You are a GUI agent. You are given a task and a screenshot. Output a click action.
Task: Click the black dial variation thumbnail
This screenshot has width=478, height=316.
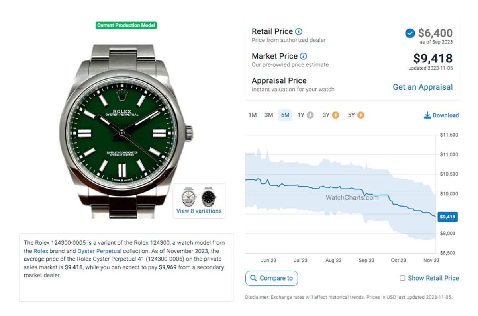click(208, 196)
